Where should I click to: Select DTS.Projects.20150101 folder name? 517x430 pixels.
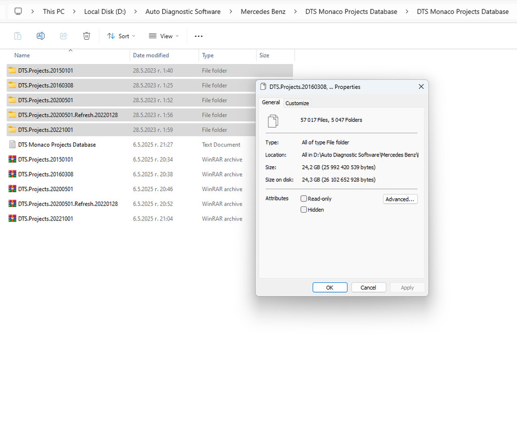(45, 70)
